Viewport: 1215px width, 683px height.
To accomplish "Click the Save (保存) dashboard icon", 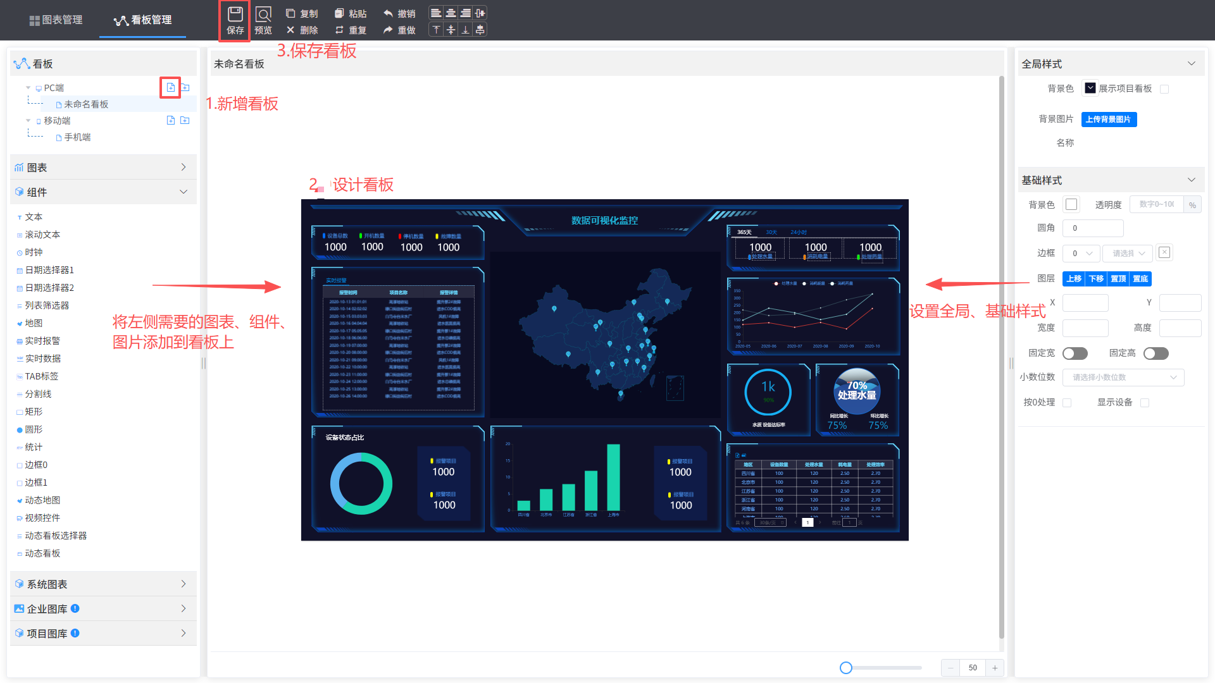I will 235,20.
